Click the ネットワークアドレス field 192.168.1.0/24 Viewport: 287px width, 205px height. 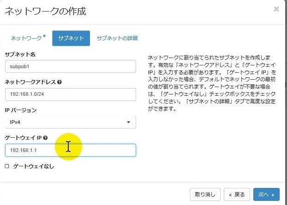[71, 94]
